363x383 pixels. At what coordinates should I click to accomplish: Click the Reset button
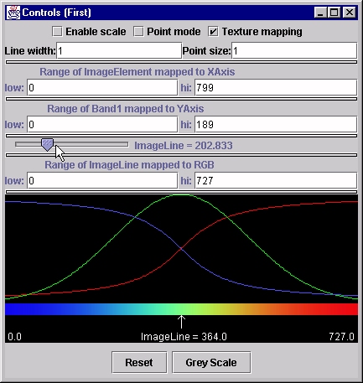tap(139, 363)
